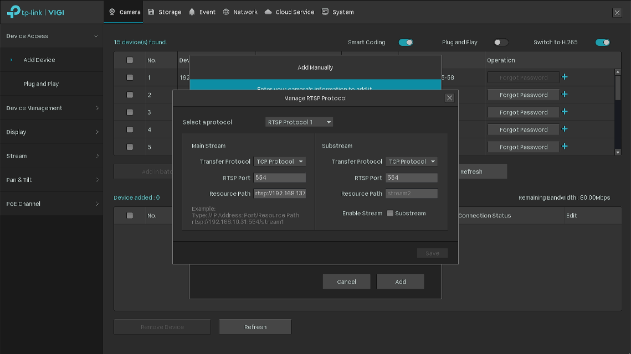Click Forgot Password for device 5

click(523, 147)
